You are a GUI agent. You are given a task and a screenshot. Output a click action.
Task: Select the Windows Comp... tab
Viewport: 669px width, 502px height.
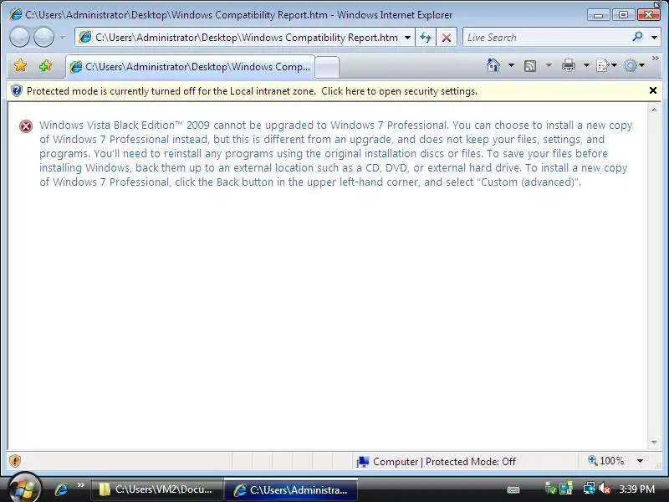(x=191, y=67)
